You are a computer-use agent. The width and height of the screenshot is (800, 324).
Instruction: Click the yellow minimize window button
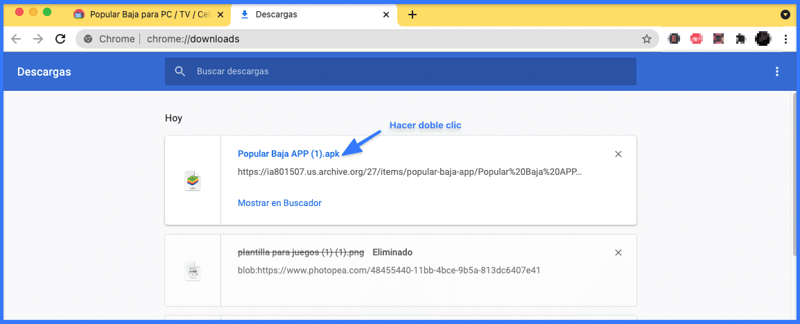[33, 12]
